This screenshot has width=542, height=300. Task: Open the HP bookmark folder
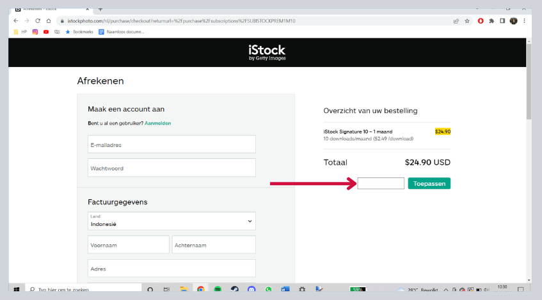click(20, 32)
